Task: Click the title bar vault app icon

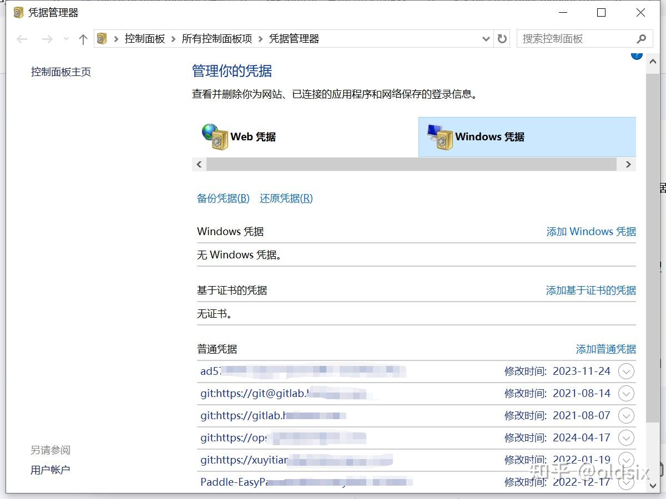Action: click(x=19, y=12)
